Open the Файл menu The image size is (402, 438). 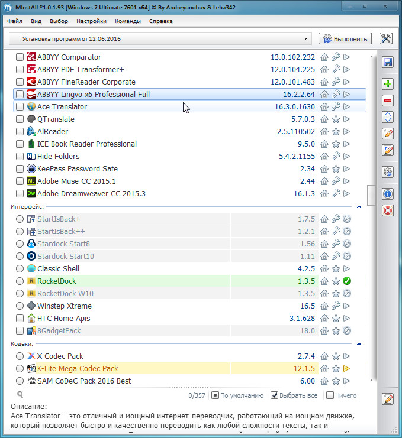(15, 21)
